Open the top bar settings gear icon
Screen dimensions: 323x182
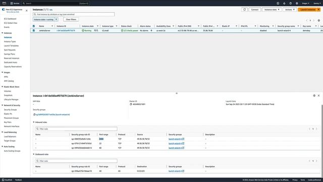point(297,4)
